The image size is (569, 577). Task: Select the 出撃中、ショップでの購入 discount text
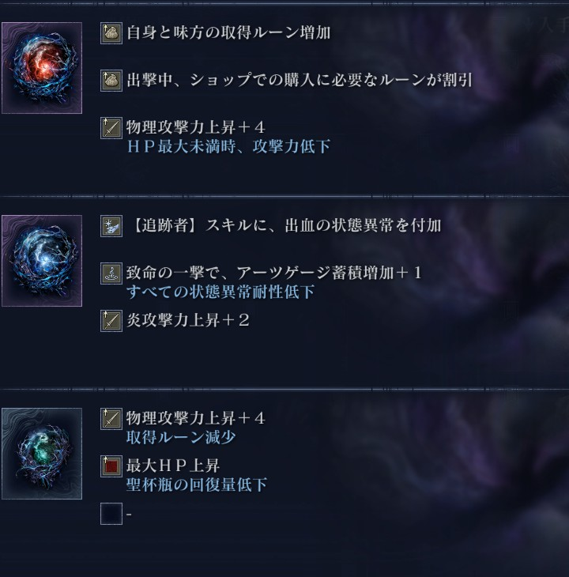(300, 80)
